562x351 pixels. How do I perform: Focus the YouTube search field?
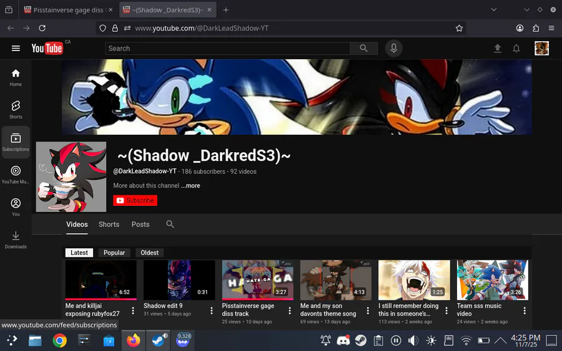click(227, 48)
